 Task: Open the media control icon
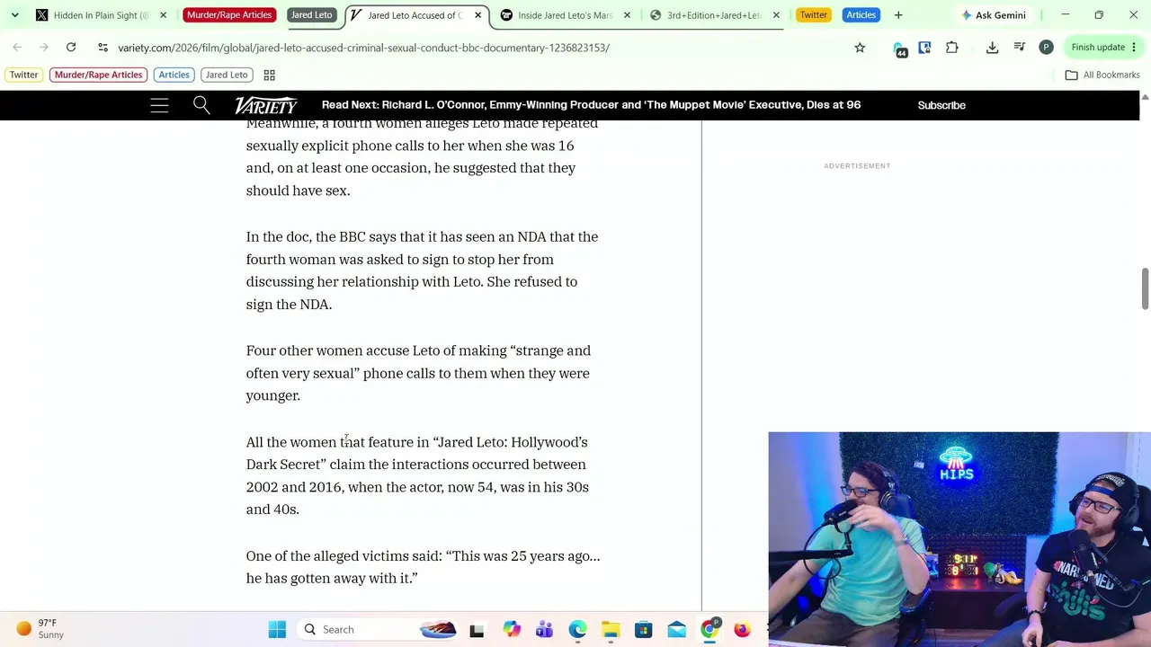pos(1019,48)
